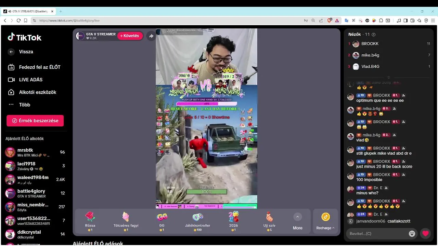Click the live video player

click(x=206, y=118)
